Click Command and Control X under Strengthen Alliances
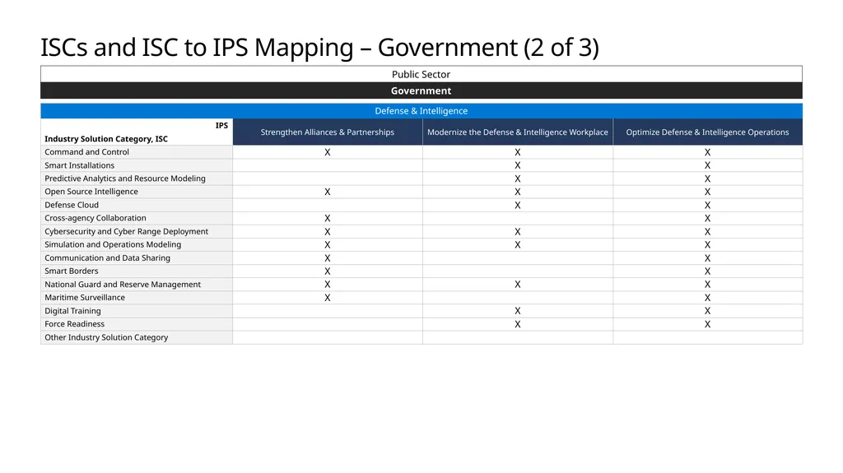The image size is (843, 473). (328, 152)
